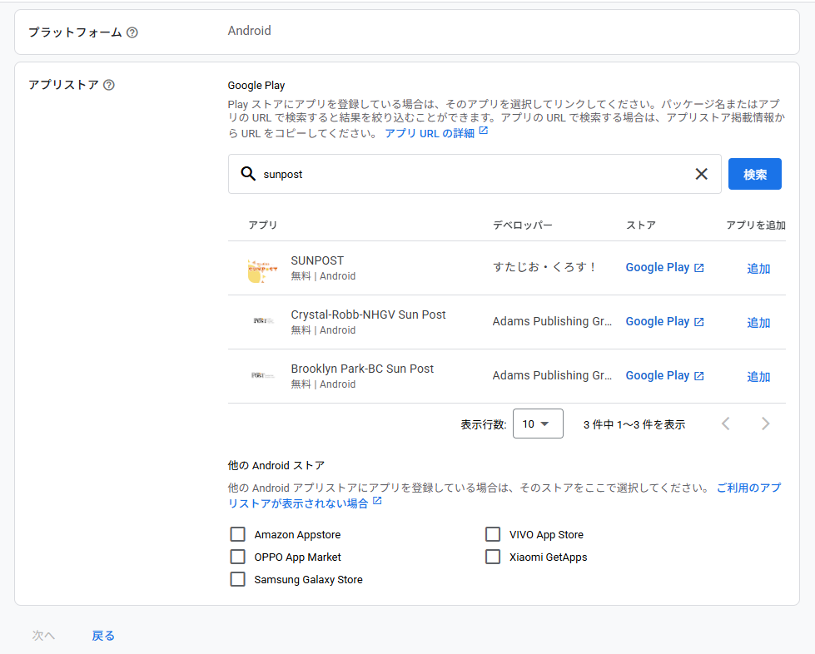The image size is (815, 654).
Task: Enable the Amazon Appstore checkbox
Action: pos(238,534)
